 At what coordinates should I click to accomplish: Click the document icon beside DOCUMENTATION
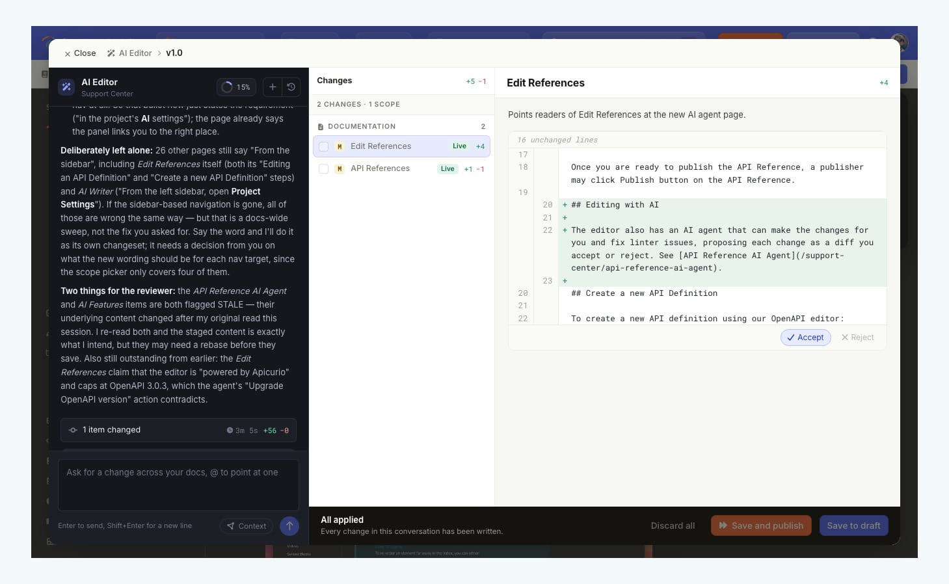(x=321, y=127)
